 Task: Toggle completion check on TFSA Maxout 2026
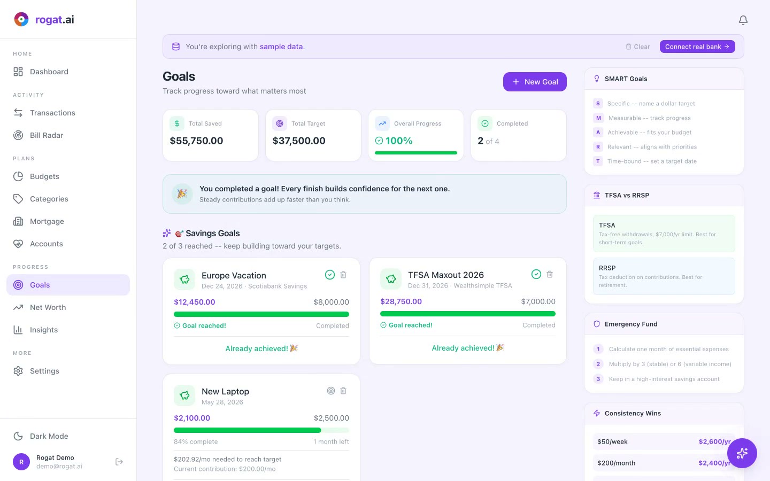pos(536,274)
